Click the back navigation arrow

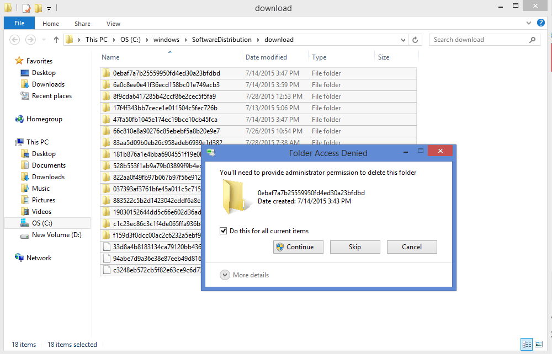14,39
